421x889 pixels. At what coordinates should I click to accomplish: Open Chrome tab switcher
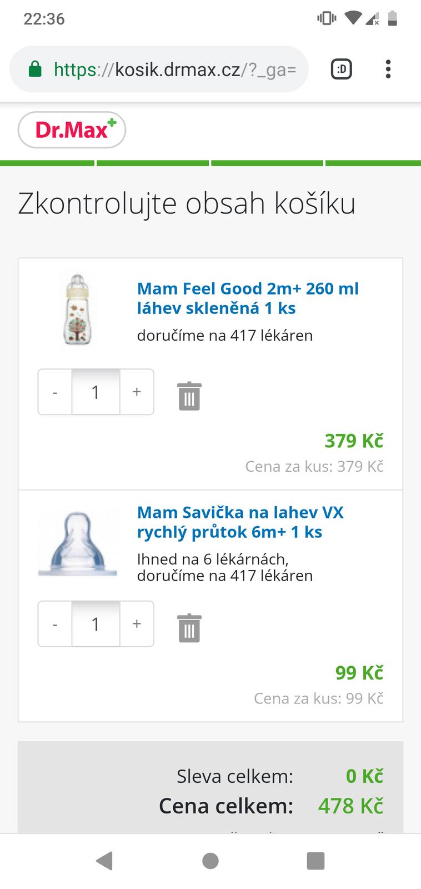point(341,69)
